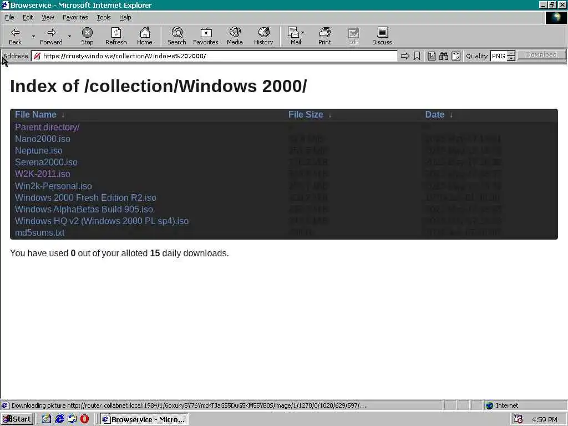This screenshot has width=568, height=426.
Task: Sort by File Size arrow
Action: (329, 115)
